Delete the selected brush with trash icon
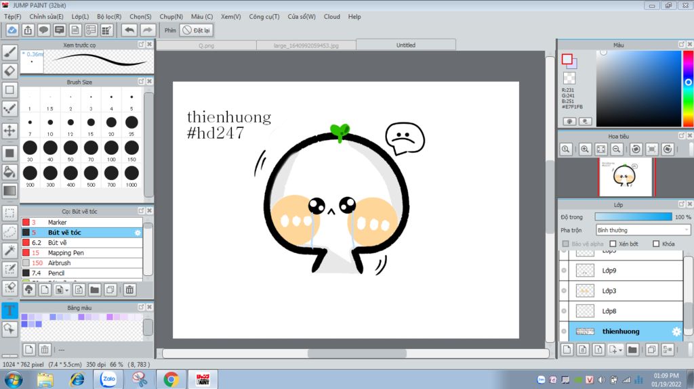Screen dimensions: 694x389 pyautogui.click(x=129, y=290)
